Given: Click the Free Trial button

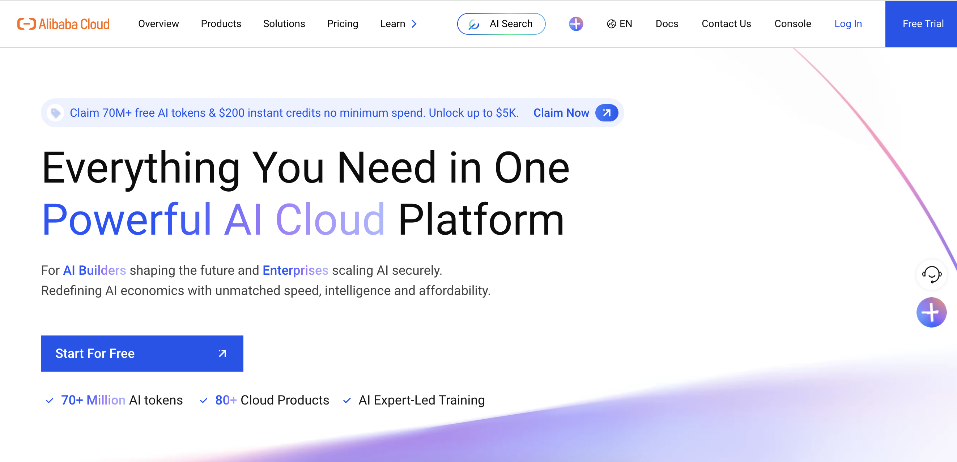Looking at the screenshot, I should 923,24.
